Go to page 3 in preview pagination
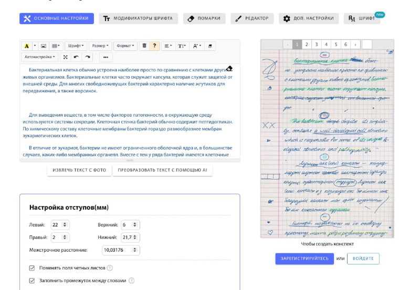This screenshot has height=290, width=420. [x=316, y=44]
